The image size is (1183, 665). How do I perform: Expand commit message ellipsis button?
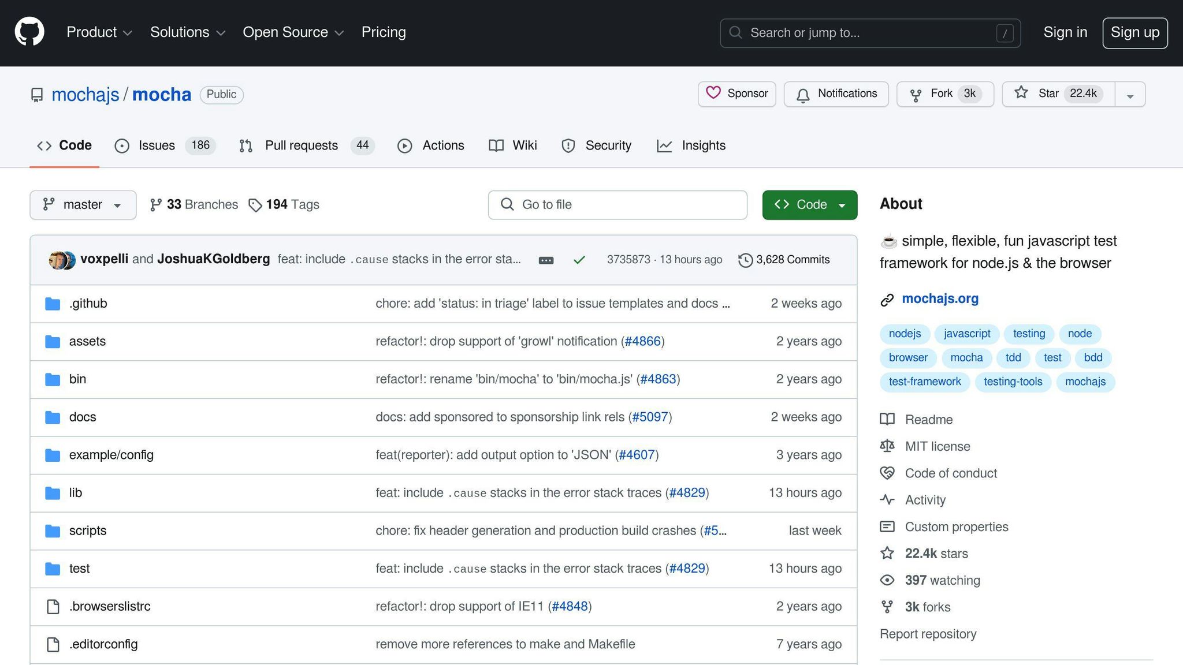tap(546, 260)
